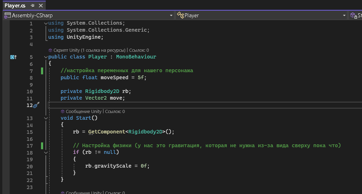Open 'Сообщение Unity' CodeLens above Start
The height and width of the screenshot is (194, 362).
pos(84,112)
